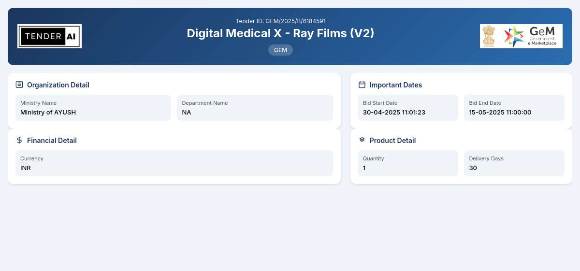The image size is (580, 271).
Task: Click the Delivery Days label
Action: tap(486, 158)
